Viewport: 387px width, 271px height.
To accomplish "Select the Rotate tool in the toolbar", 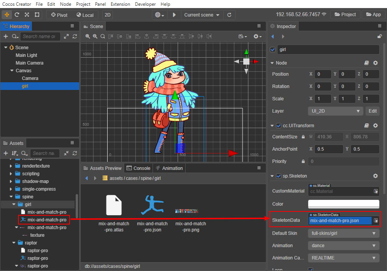I will tap(17, 15).
